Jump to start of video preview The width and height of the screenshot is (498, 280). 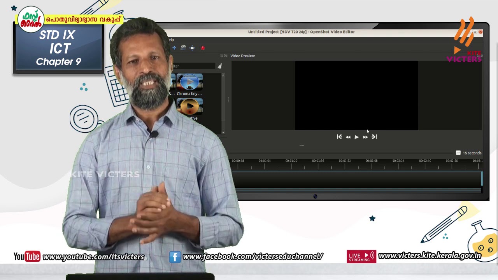(x=339, y=137)
